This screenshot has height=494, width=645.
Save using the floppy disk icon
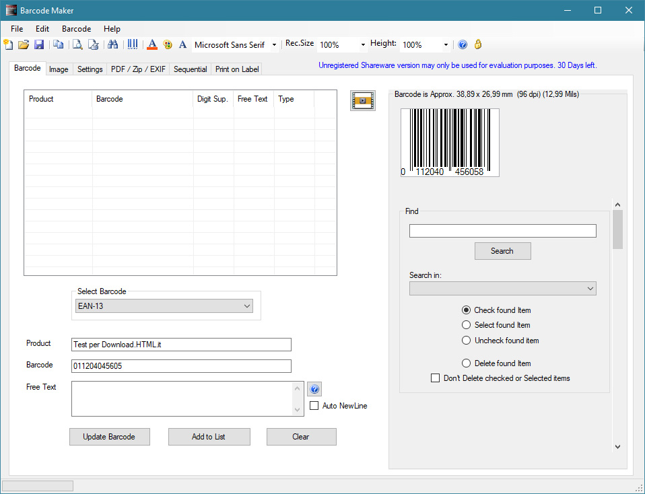pyautogui.click(x=39, y=45)
